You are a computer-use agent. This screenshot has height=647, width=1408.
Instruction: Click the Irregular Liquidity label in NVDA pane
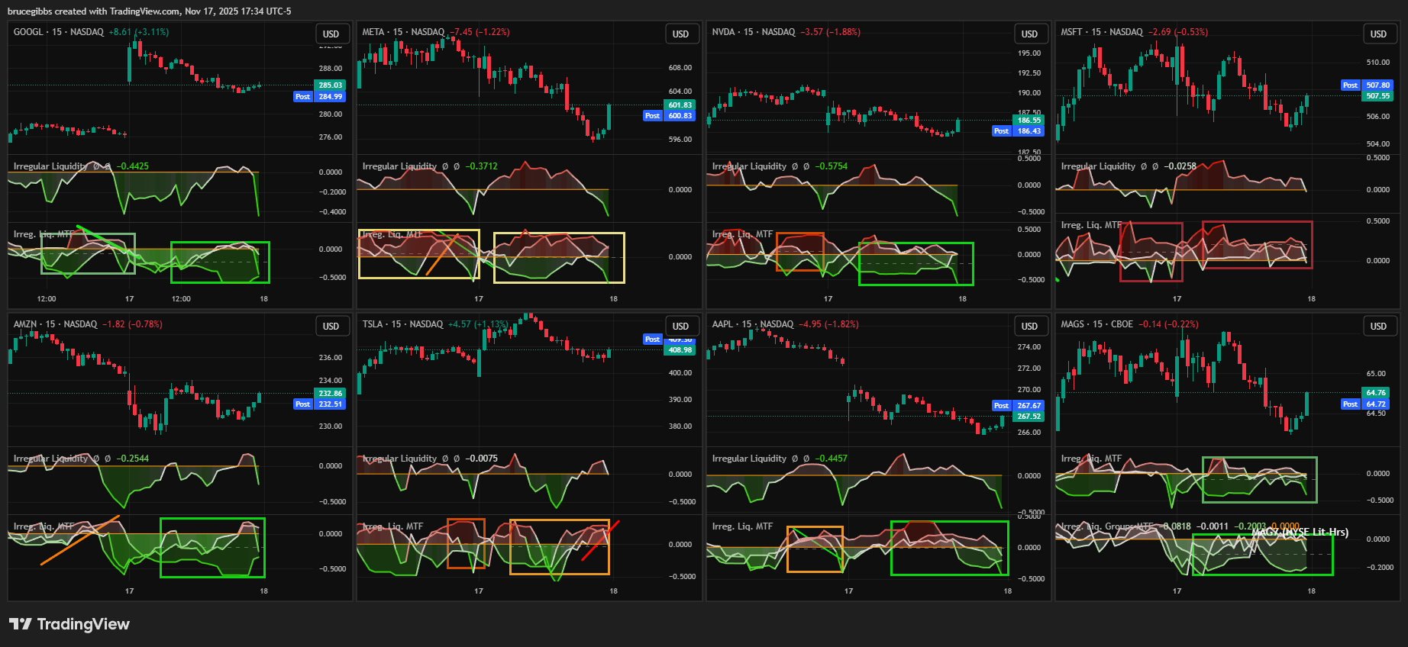(749, 166)
